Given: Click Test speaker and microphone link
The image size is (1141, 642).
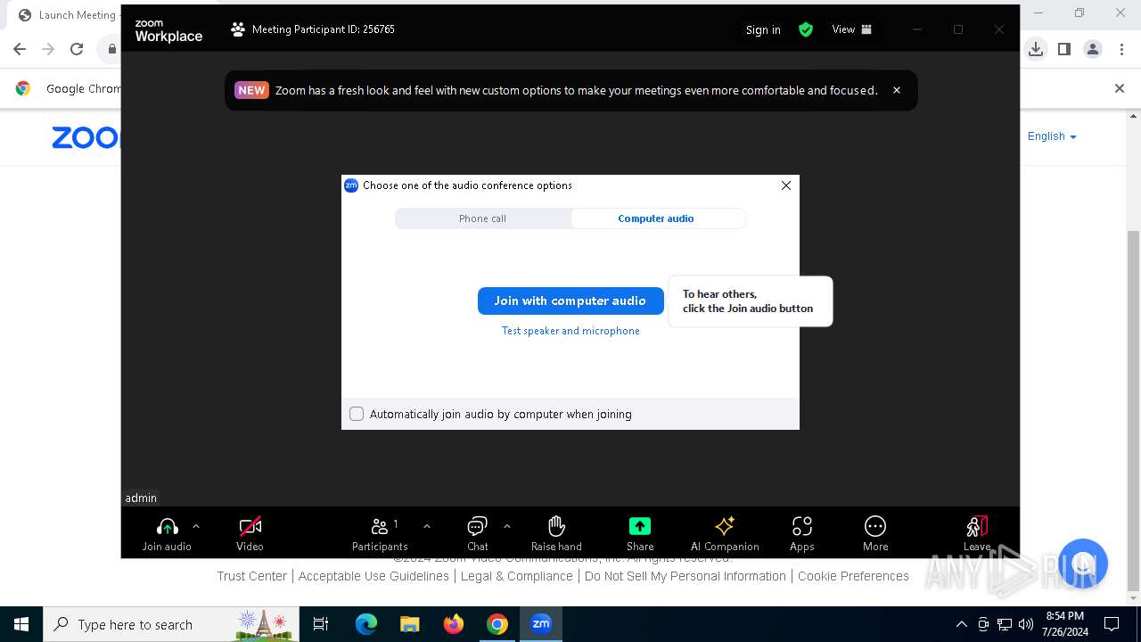Looking at the screenshot, I should tap(570, 331).
